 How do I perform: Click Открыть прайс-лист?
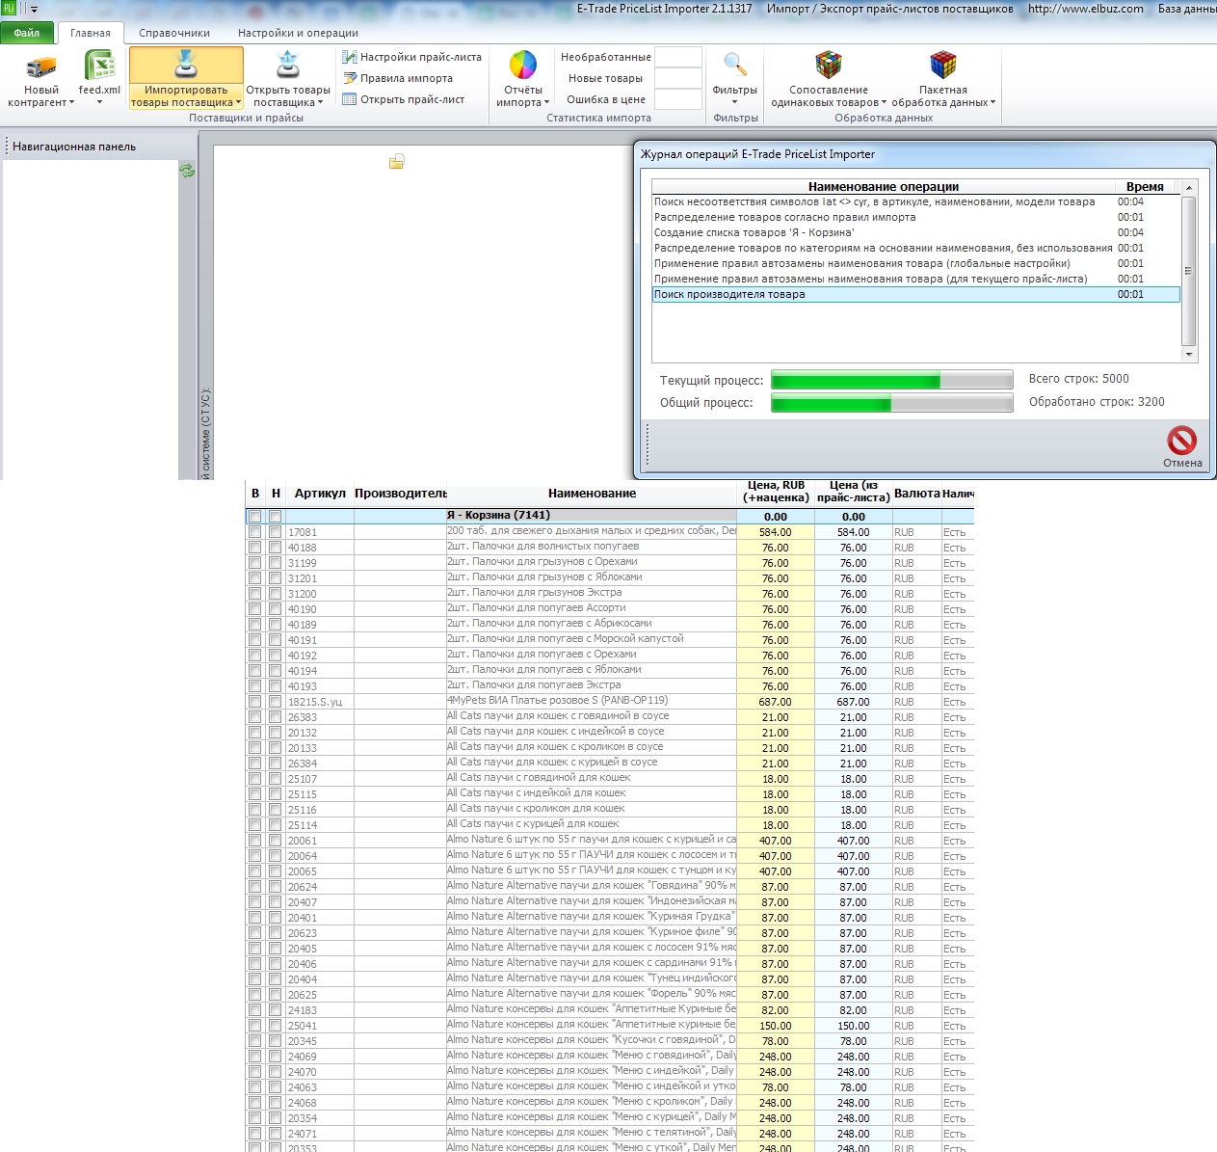point(403,99)
